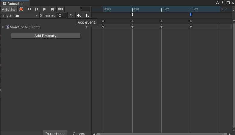Click the timeline scroll down arrow

pos(234,130)
